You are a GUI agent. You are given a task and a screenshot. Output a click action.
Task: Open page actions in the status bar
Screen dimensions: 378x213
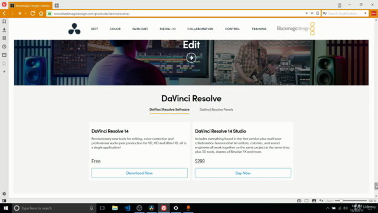click(321, 201)
